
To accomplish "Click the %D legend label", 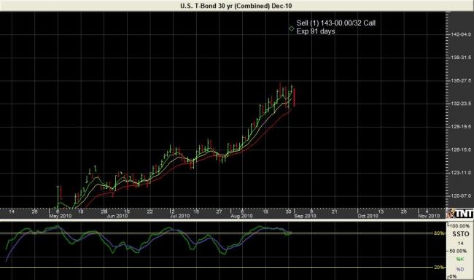I will [x=460, y=269].
